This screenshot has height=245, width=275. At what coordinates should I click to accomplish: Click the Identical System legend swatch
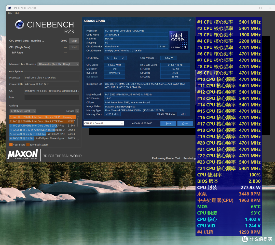click(28, 145)
